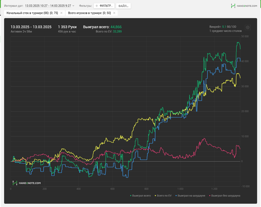Image resolution: width=261 pixels, height=207 pixels.
Task: Open the chart settings gear icon
Action: pos(248,27)
